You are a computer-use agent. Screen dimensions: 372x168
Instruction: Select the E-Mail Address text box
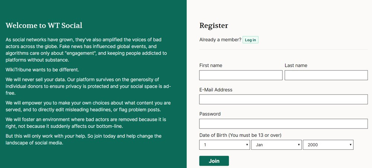283,99
